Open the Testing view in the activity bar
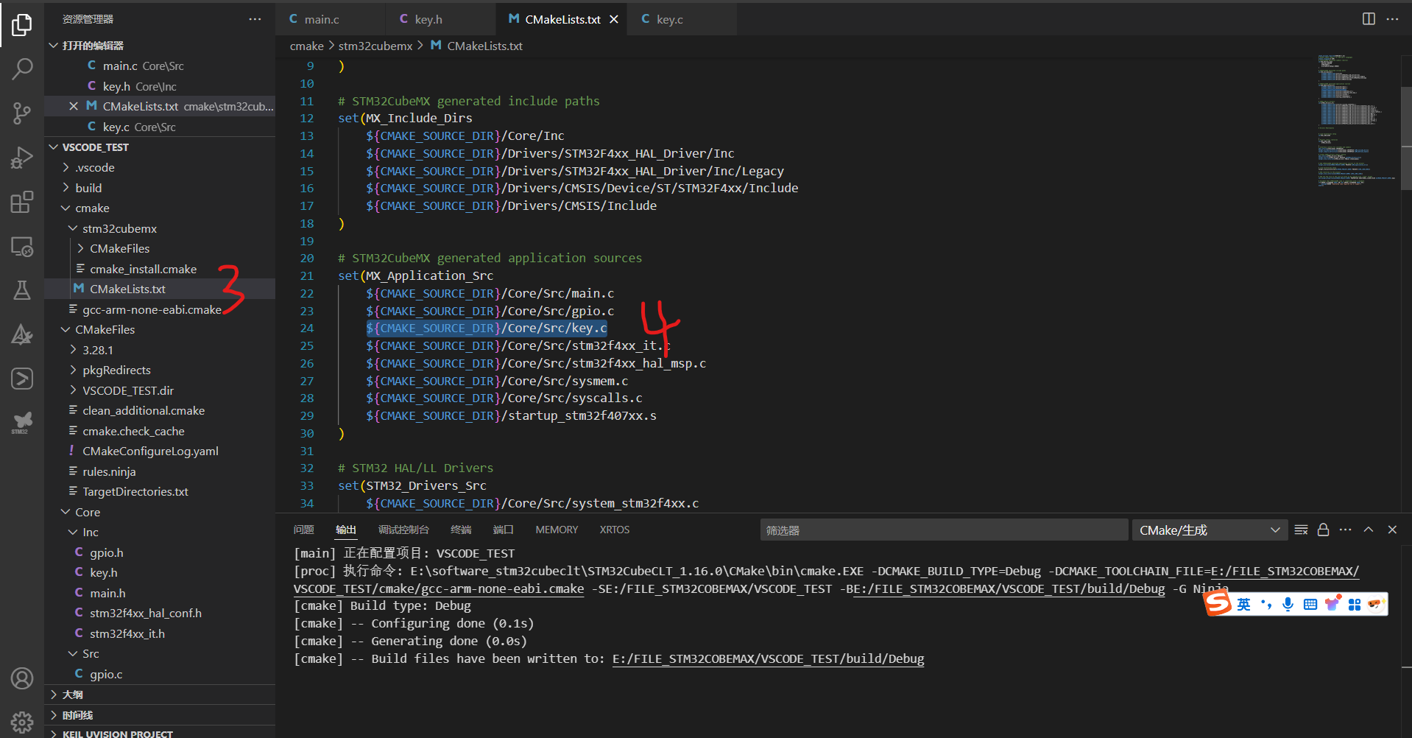This screenshot has width=1412, height=738. 22,289
